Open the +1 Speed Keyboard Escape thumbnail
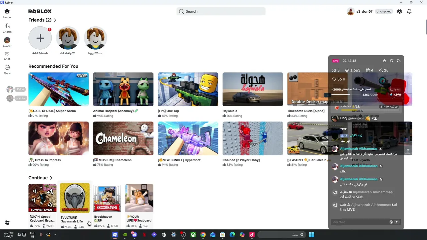Viewport: 427px width, 240px height. 42,198
